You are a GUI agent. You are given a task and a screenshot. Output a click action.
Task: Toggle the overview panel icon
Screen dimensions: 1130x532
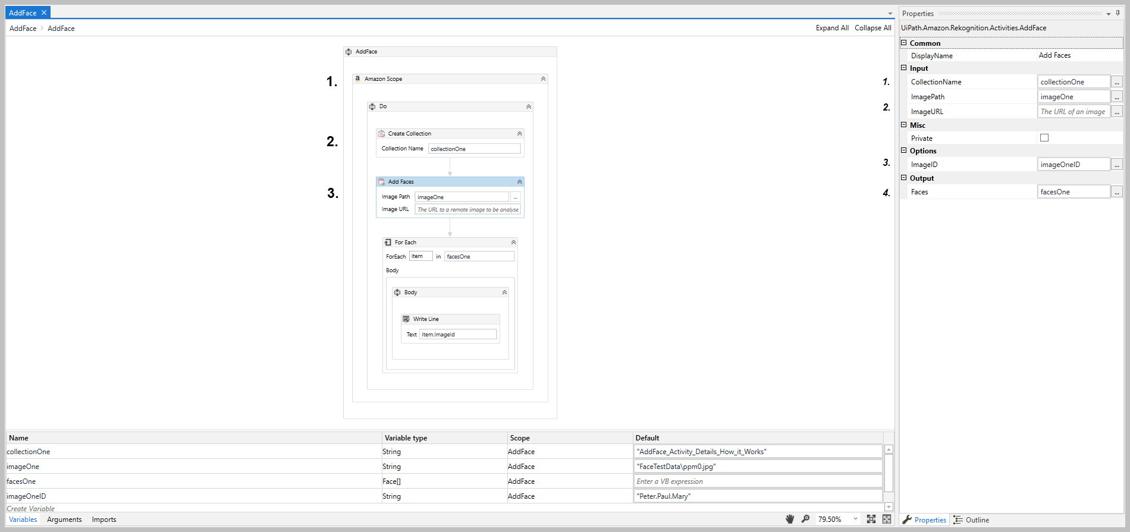tap(887, 519)
